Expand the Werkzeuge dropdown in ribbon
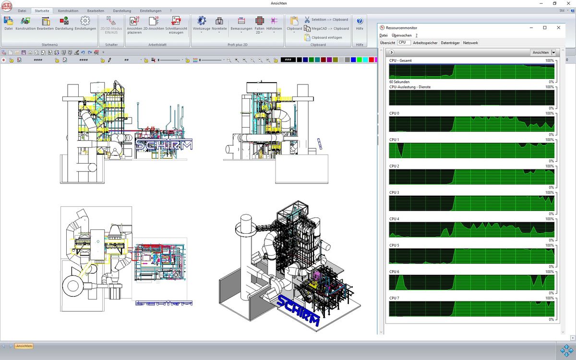 pyautogui.click(x=202, y=25)
